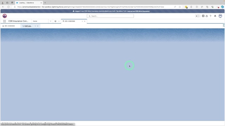The image size is (225, 126).
Task: Open the browser Settings and more menu
Action: coord(218,7)
